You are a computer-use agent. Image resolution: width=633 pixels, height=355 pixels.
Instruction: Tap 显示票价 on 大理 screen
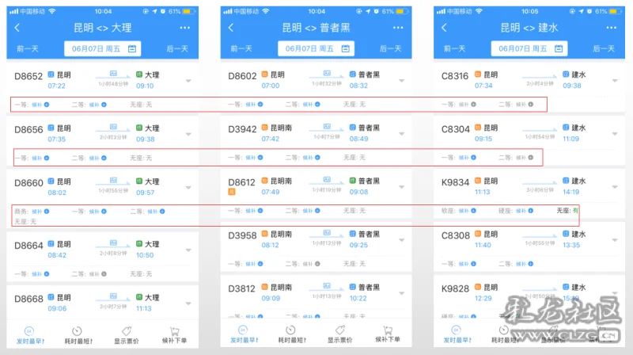point(127,336)
